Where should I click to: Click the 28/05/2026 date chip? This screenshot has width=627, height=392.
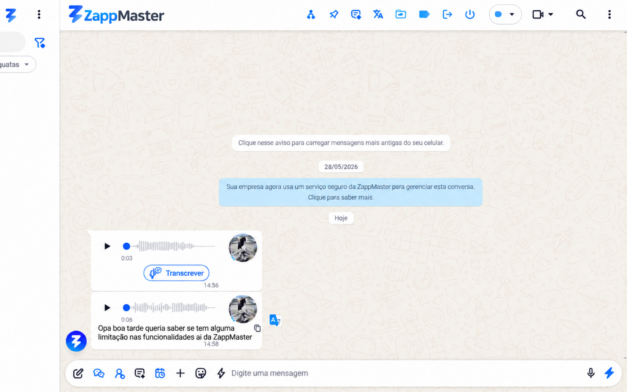341,167
